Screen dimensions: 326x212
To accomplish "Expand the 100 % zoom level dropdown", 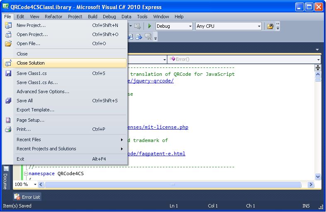I will click(x=35, y=184).
